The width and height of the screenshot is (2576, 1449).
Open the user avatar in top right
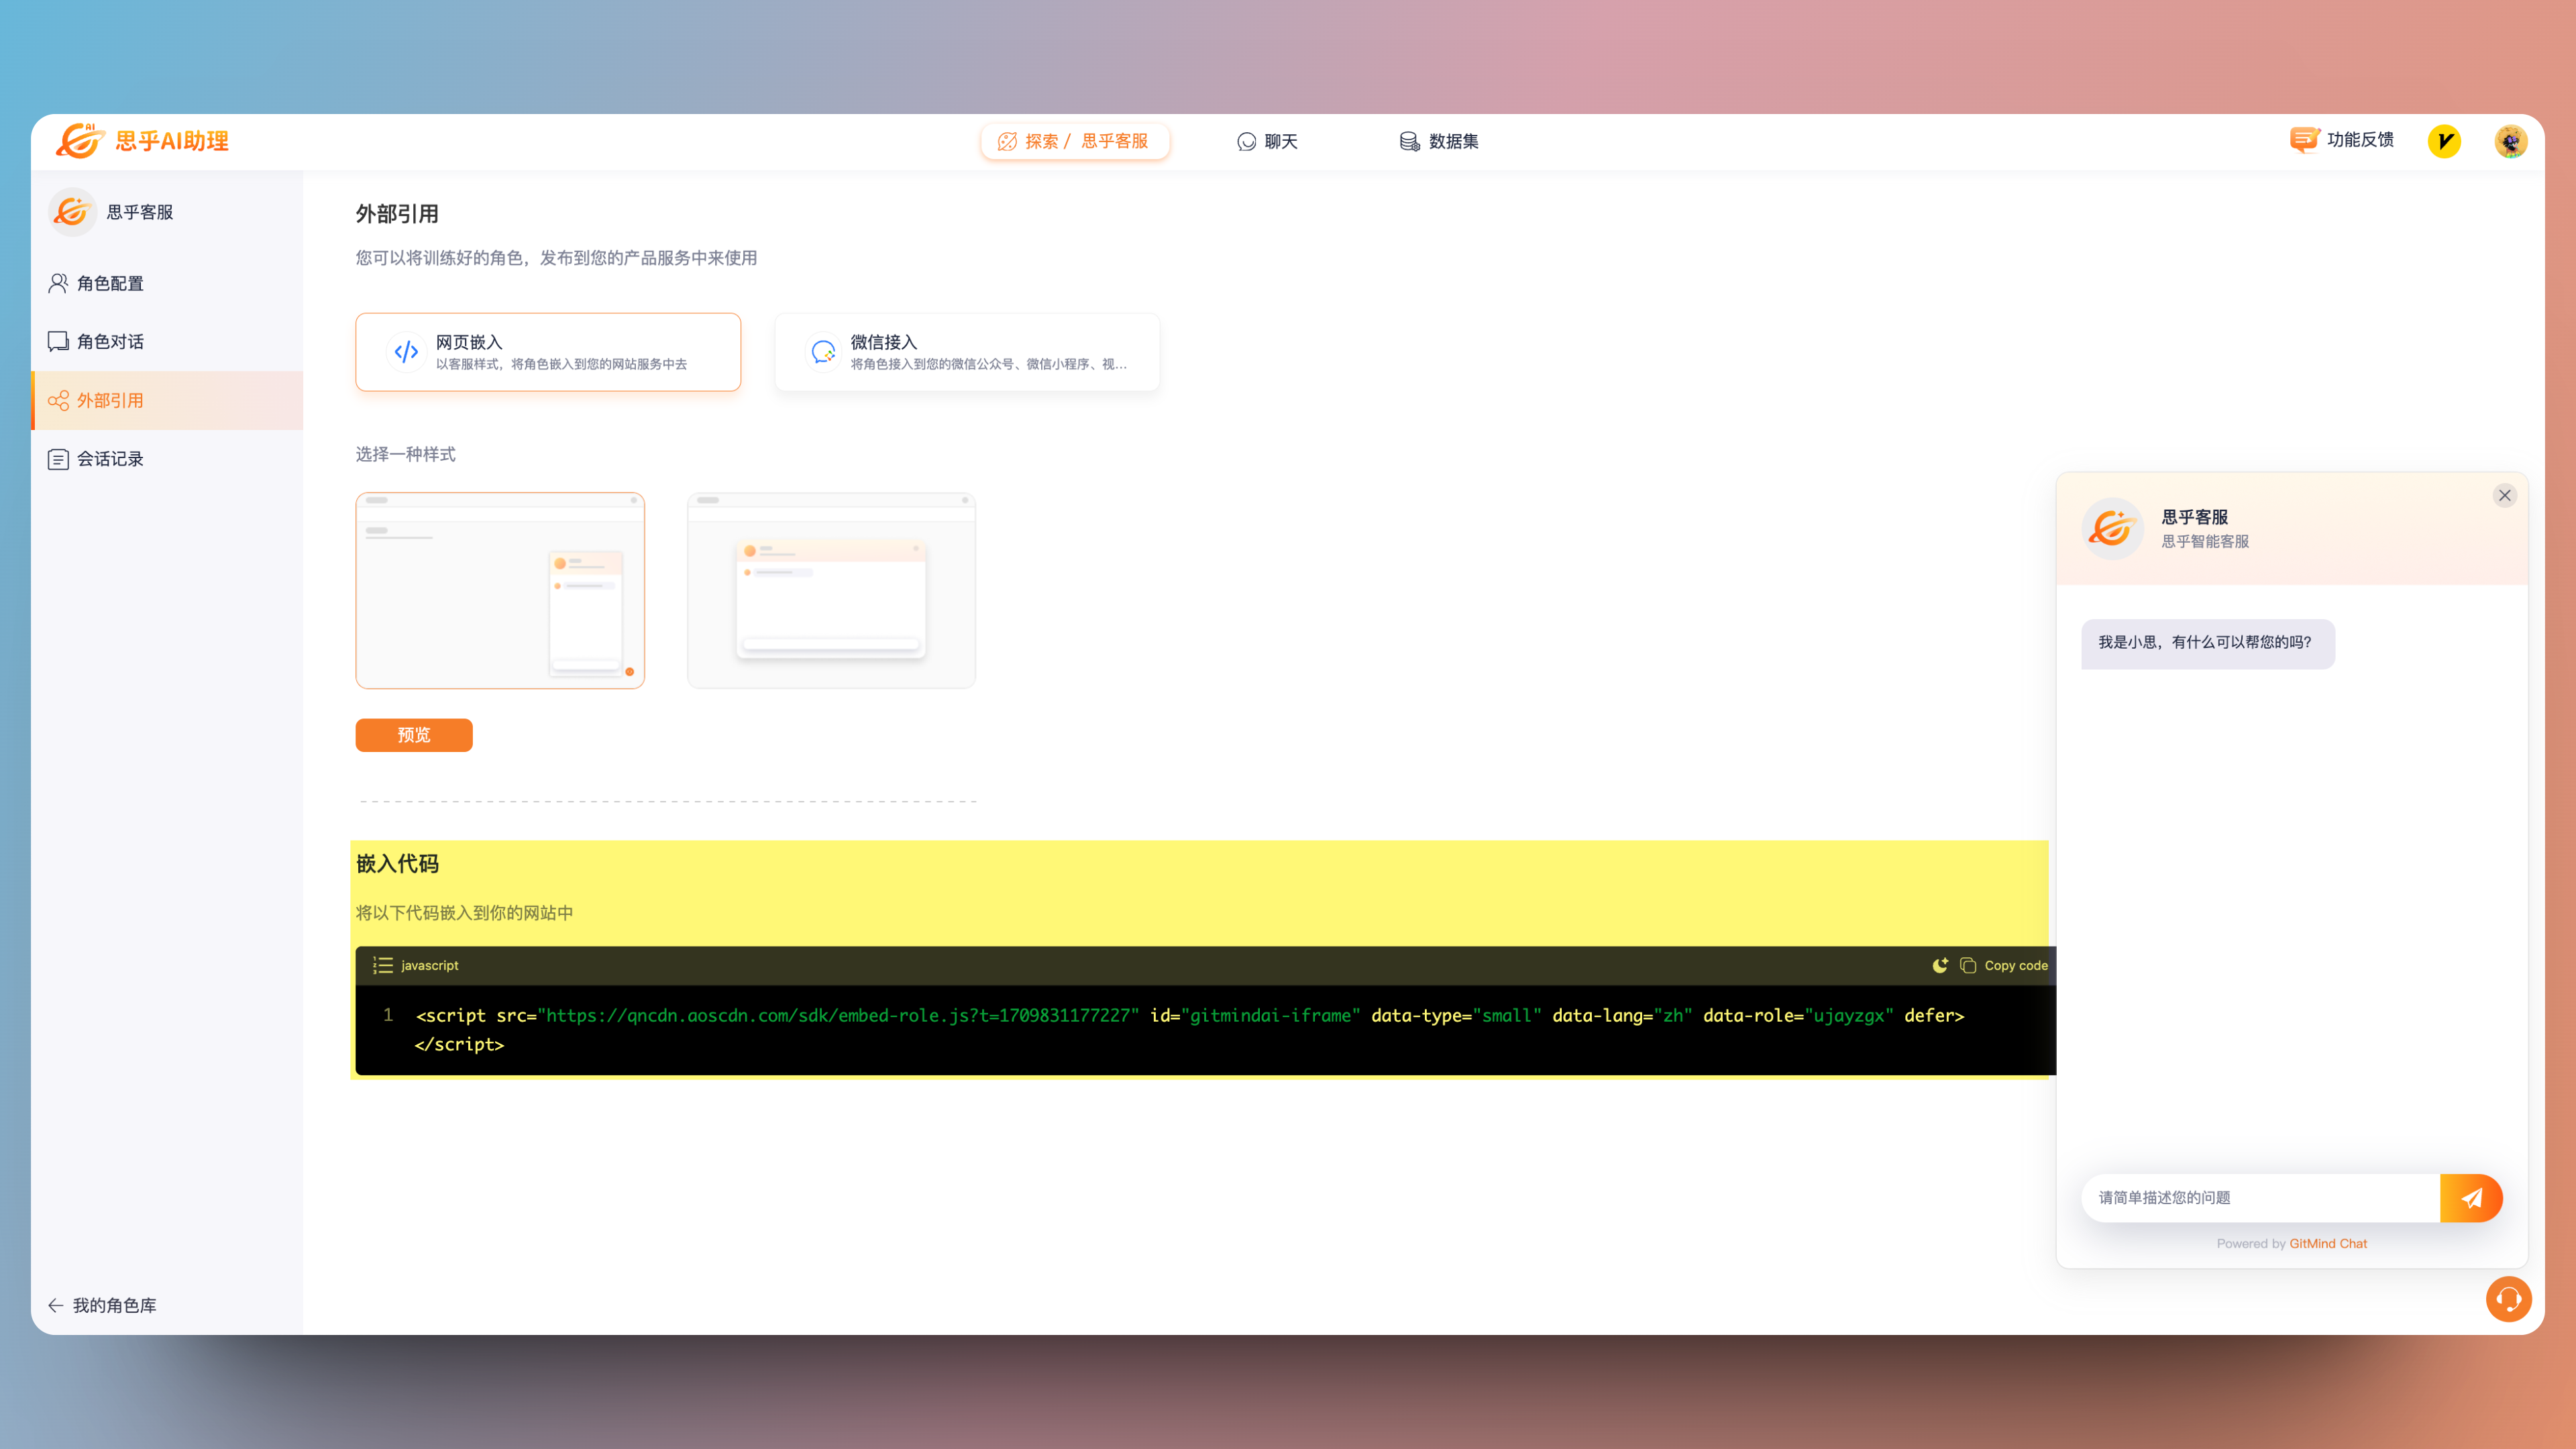pyautogui.click(x=2510, y=141)
